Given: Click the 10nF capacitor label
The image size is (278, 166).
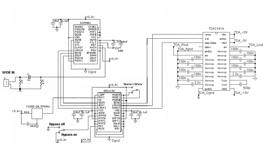Looking at the screenshot, I should [33, 126].
